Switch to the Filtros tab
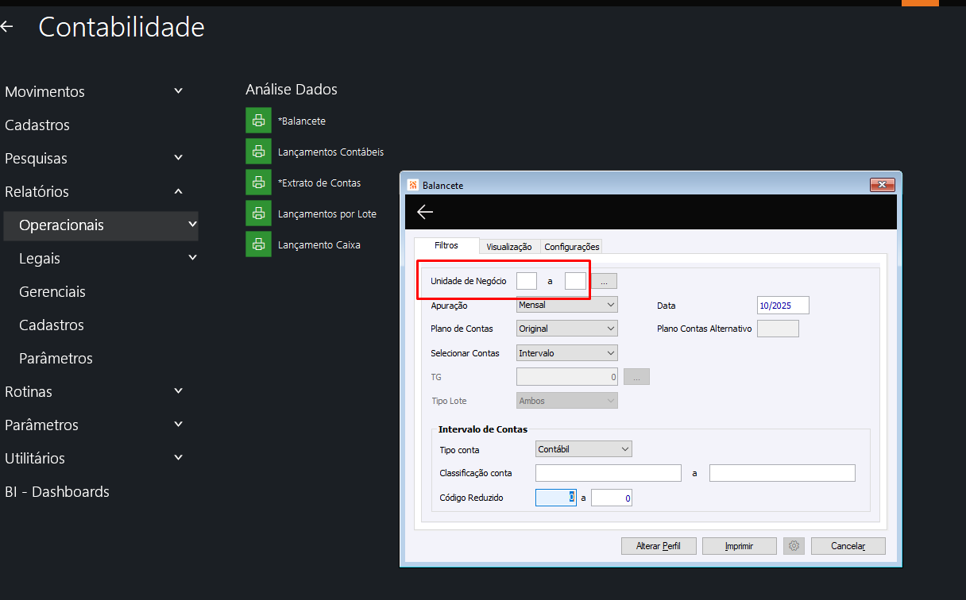Viewport: 966px width, 600px height. pos(446,246)
